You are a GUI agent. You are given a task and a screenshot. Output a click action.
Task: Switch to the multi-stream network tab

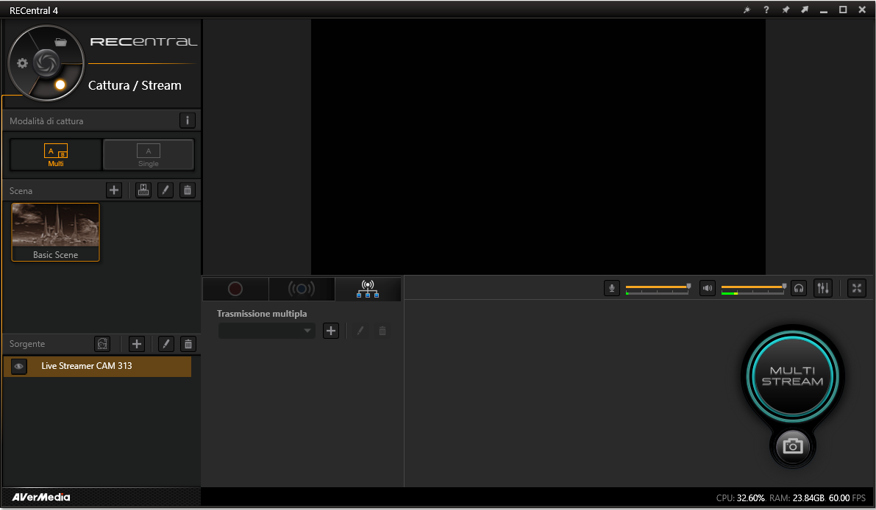368,289
